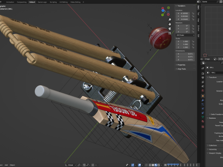Toggle X-ray mode in viewport header
This screenshot has height=167, width=223.
click(x=146, y=165)
